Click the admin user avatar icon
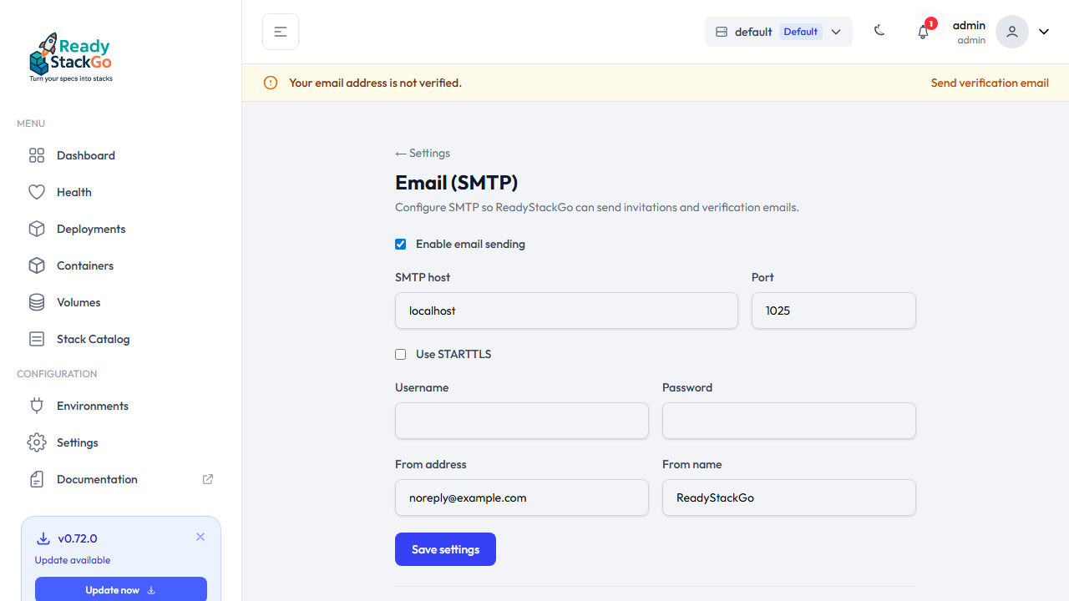The height and width of the screenshot is (601, 1069). pos(1012,32)
